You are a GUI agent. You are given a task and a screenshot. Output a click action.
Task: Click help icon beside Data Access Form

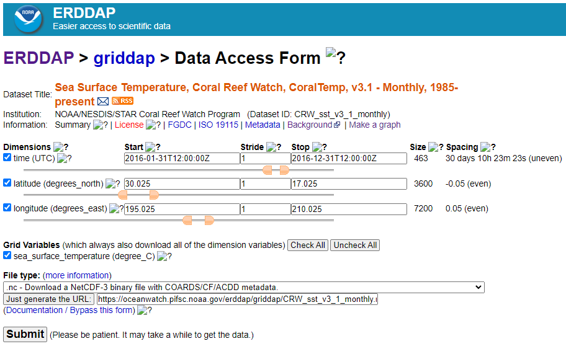tap(335, 56)
